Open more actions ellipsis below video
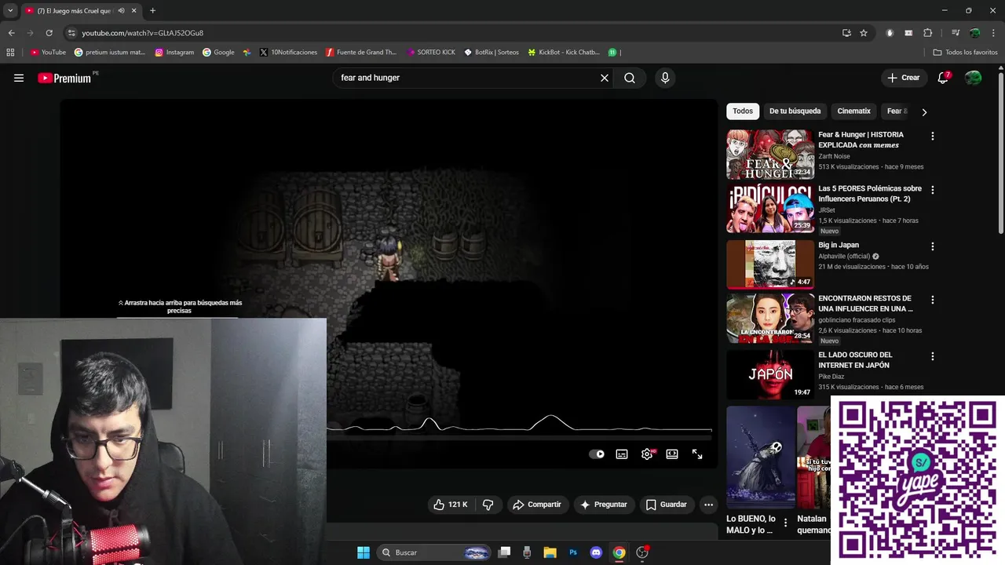Viewport: 1005px width, 565px height. click(708, 505)
